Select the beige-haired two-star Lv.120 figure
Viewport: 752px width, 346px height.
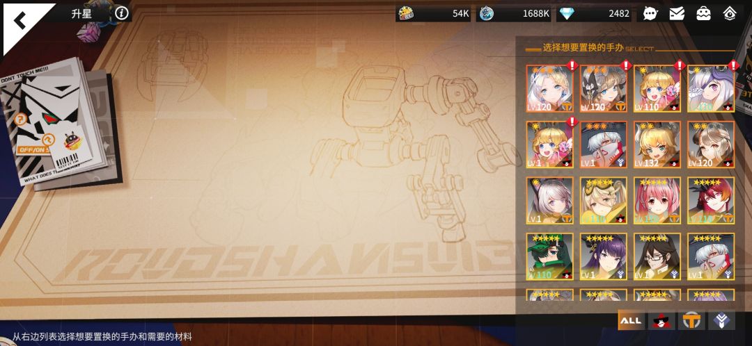[x=711, y=145]
